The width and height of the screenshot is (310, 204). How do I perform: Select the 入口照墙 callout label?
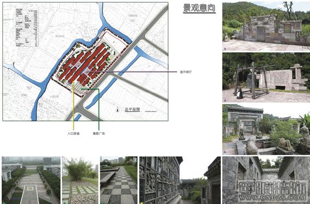[73, 133]
